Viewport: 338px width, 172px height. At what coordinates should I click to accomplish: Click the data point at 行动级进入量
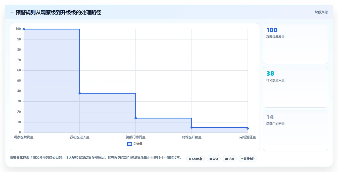(80, 93)
